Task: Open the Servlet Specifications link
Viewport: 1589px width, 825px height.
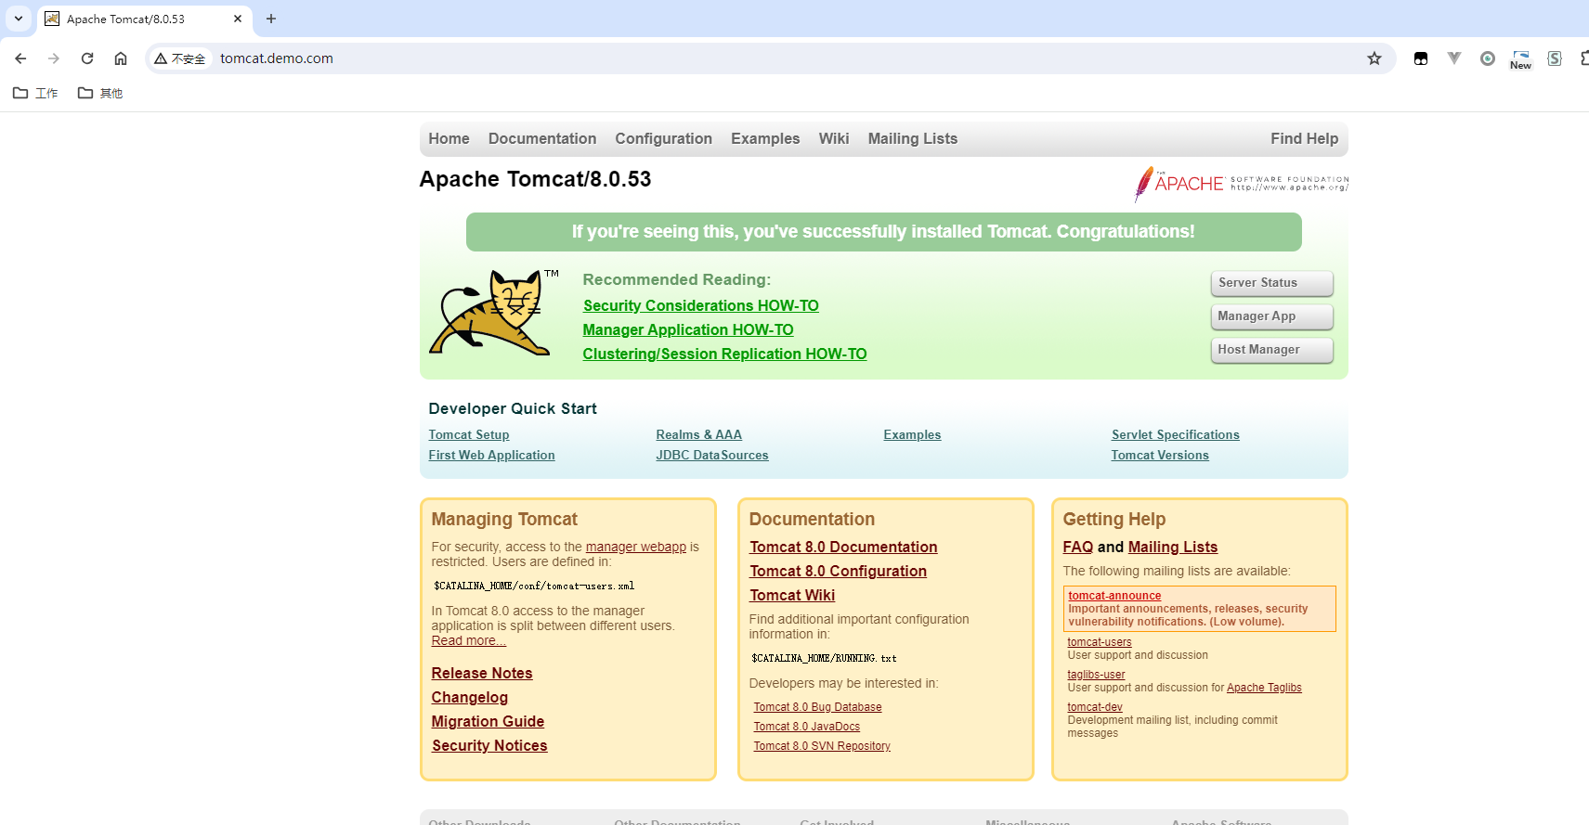Action: point(1175,434)
